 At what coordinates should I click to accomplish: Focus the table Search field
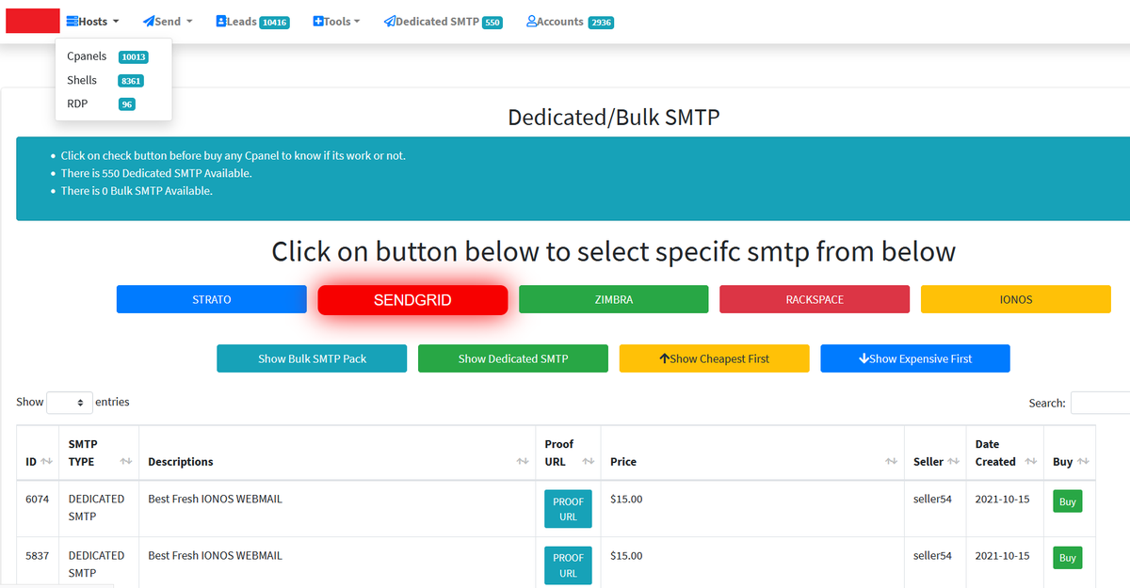pyautogui.click(x=1100, y=403)
